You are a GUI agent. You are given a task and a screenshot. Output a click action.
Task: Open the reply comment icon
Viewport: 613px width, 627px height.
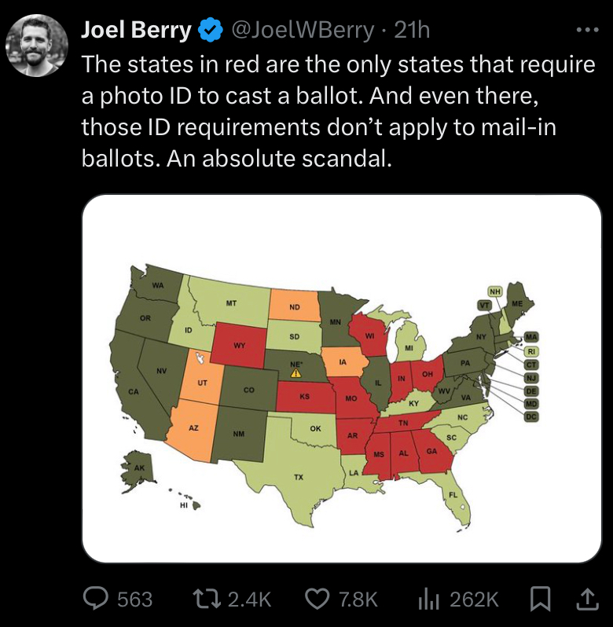click(96, 599)
